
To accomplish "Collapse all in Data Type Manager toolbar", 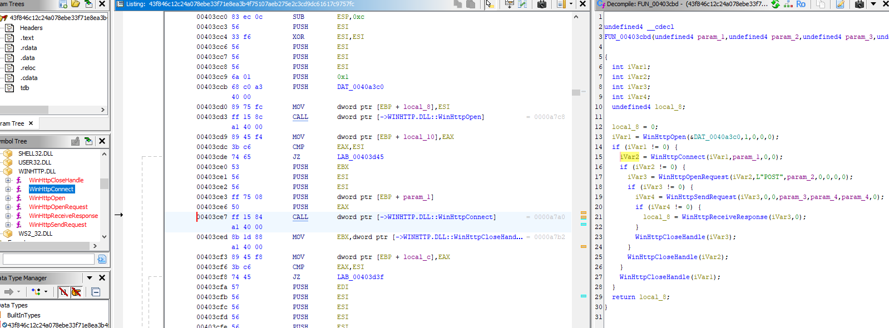I will point(96,292).
